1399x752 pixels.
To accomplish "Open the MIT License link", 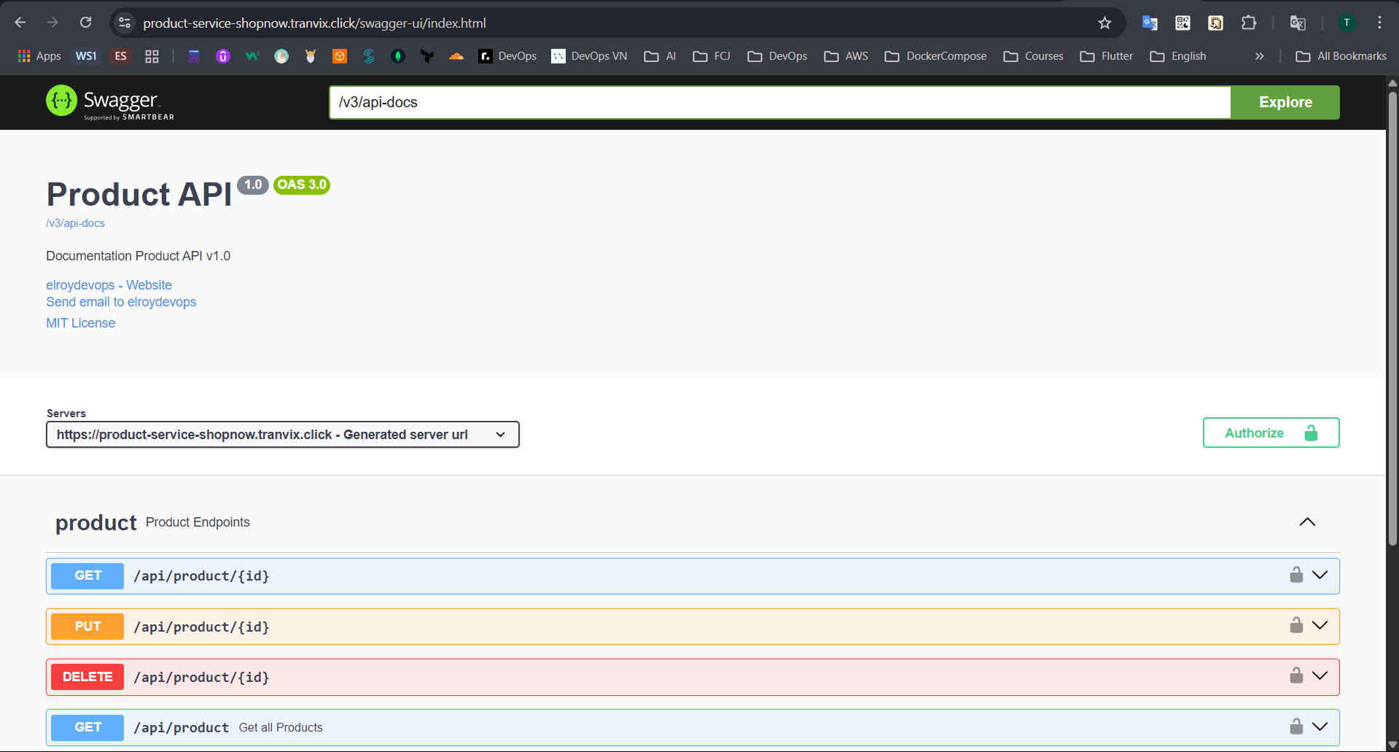I will (x=80, y=323).
